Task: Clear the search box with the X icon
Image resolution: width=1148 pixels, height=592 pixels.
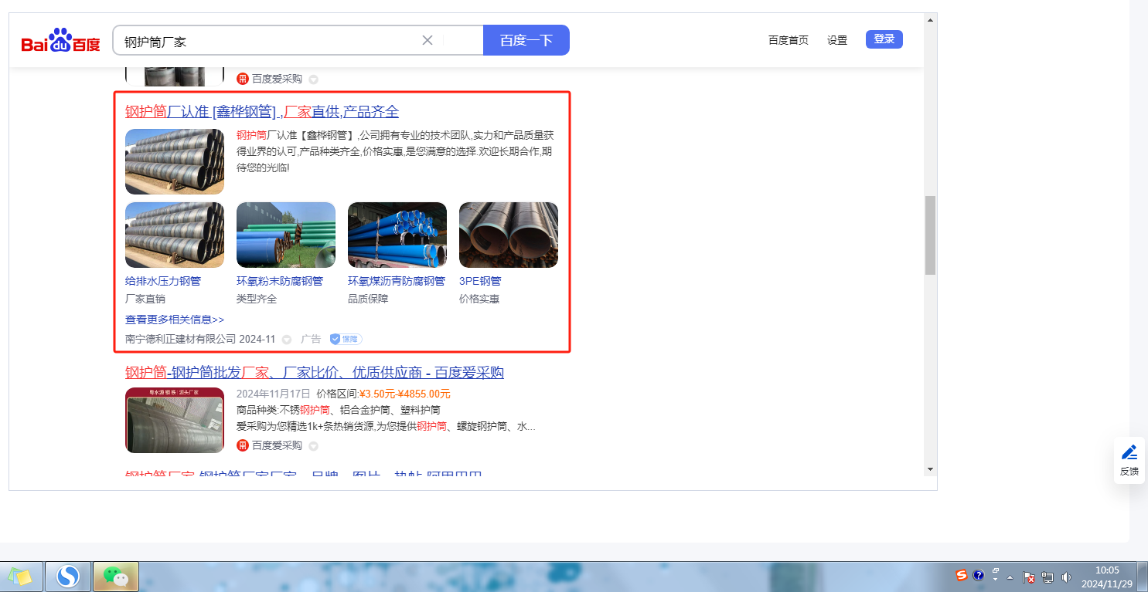Action: [427, 40]
